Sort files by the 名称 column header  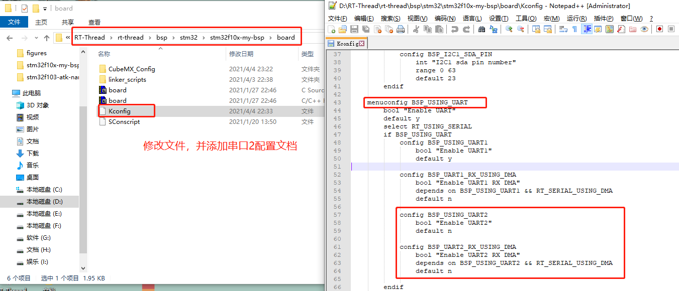pyautogui.click(x=104, y=54)
